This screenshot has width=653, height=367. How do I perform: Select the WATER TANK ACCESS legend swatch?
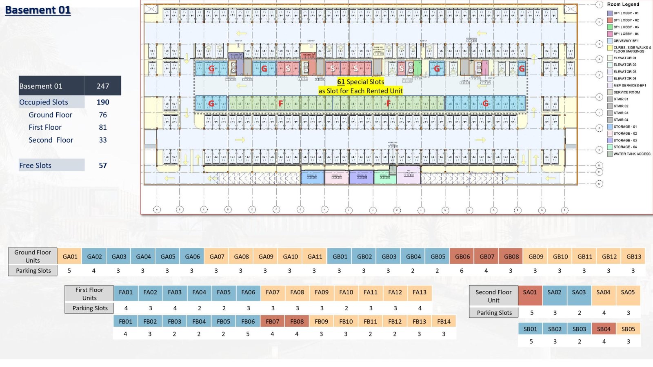click(x=610, y=154)
